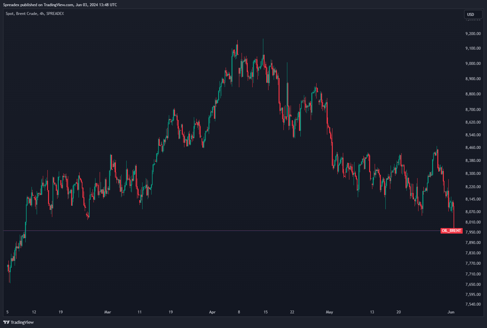Select the 7,650.00 price axis label

point(473,285)
